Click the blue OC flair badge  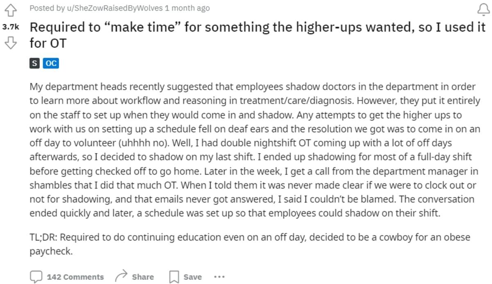tap(50, 63)
